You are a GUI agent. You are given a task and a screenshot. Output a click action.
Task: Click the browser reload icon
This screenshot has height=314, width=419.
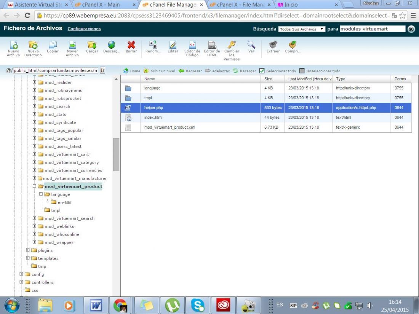(27, 16)
